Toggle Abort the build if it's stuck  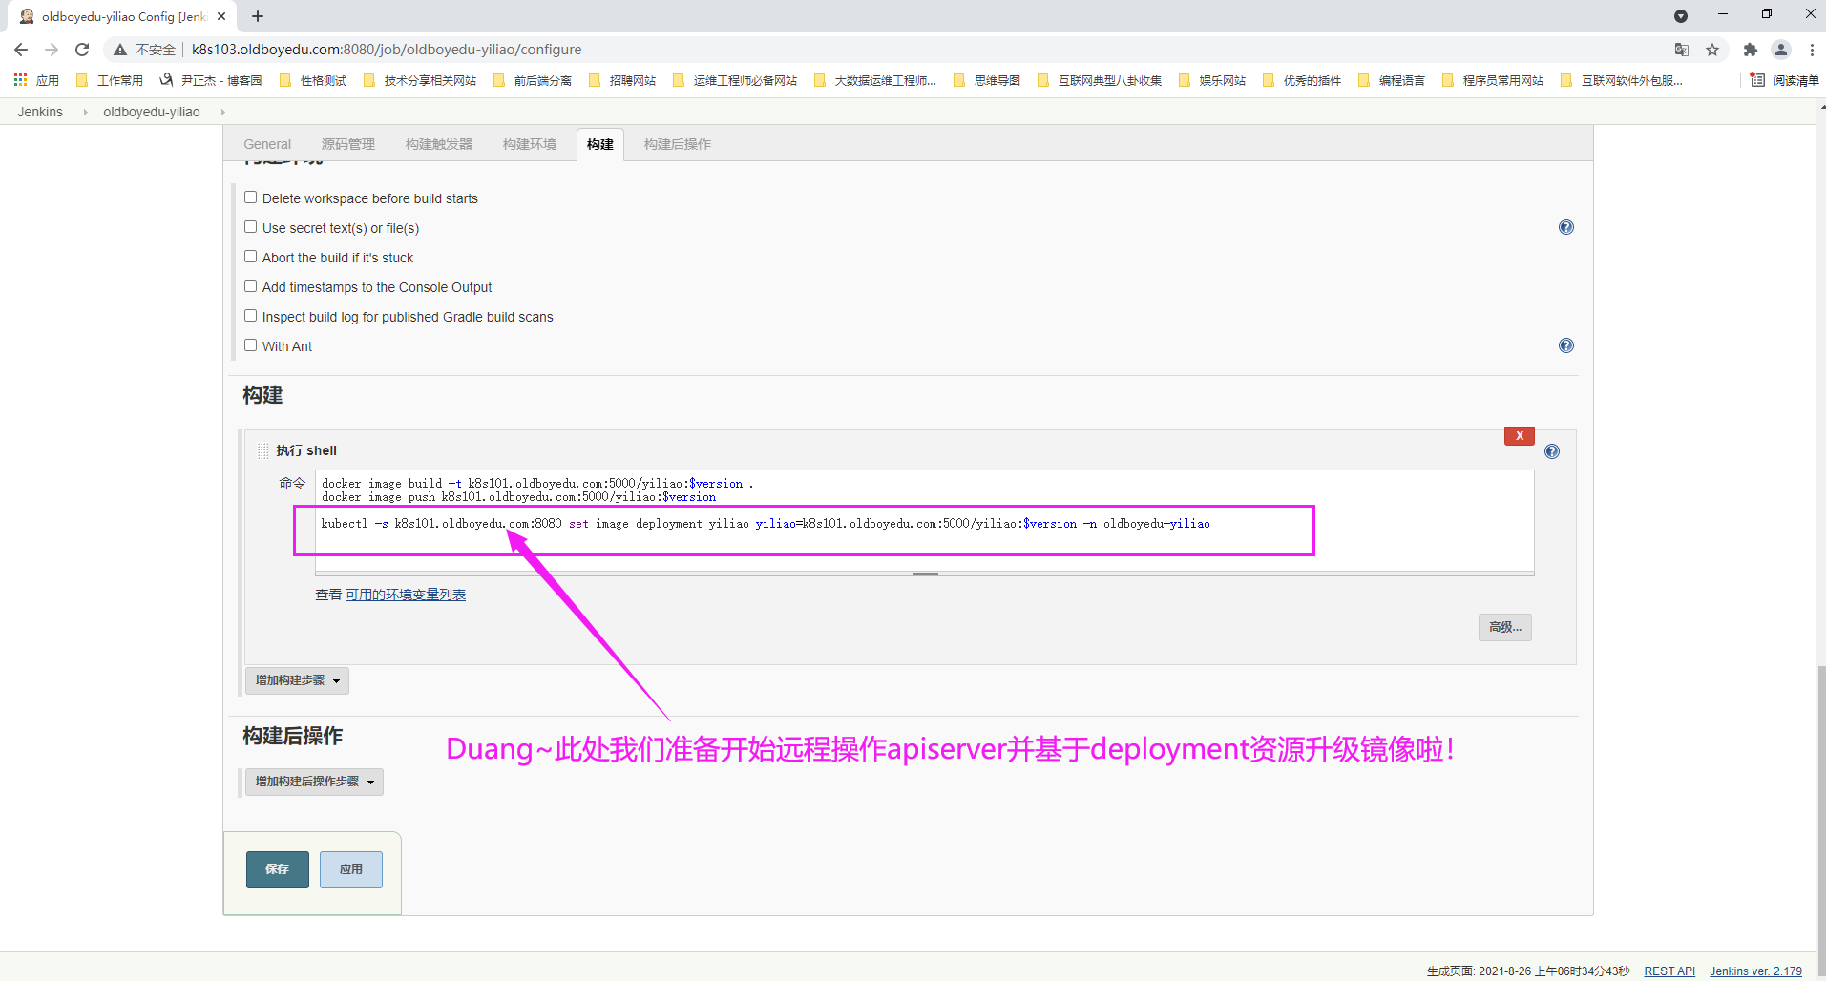tap(251, 257)
